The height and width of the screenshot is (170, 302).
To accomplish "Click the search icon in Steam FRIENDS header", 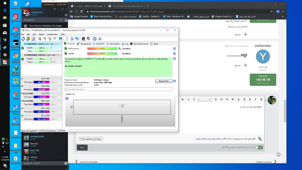I will pyautogui.click(x=61, y=20).
